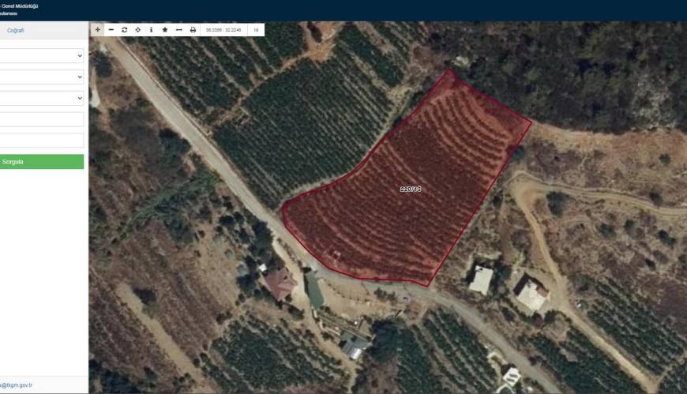Click the Genel Müdürlüğü header title
Viewport: 687px width, 394px height.
pyautogui.click(x=20, y=6)
